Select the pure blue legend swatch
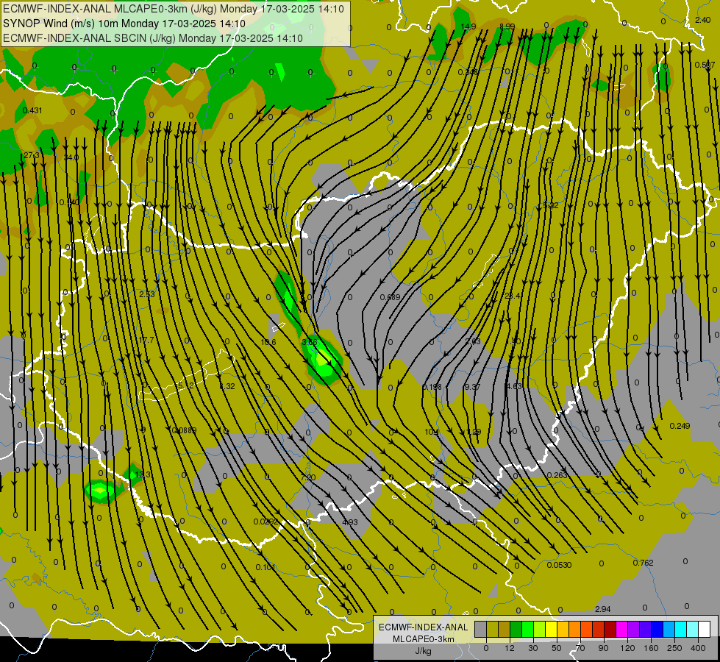 (x=657, y=630)
